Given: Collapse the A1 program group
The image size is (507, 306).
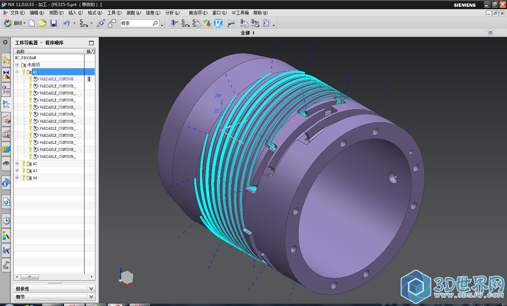Looking at the screenshot, I should coord(17,72).
